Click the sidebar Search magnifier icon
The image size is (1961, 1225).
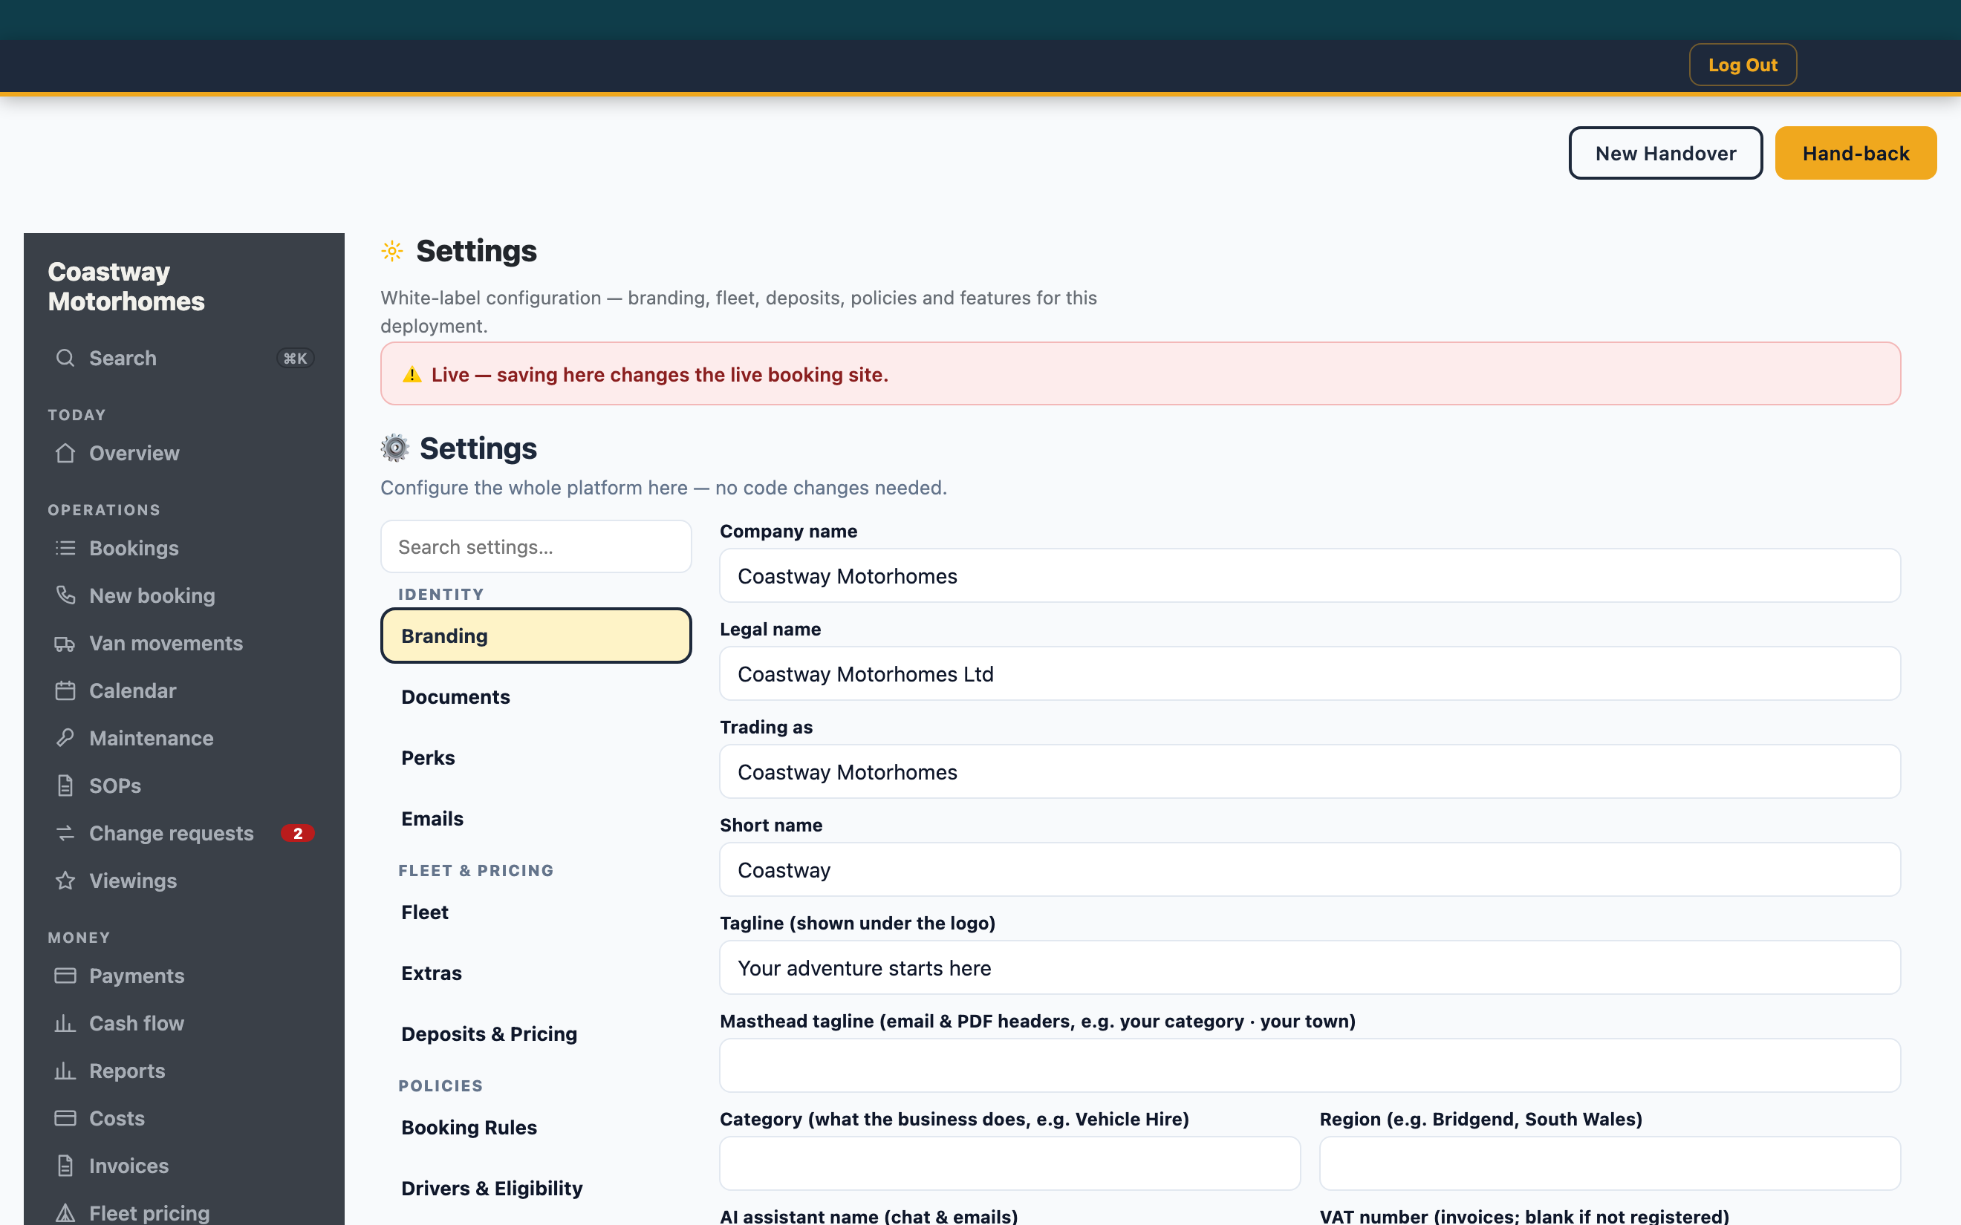click(65, 358)
